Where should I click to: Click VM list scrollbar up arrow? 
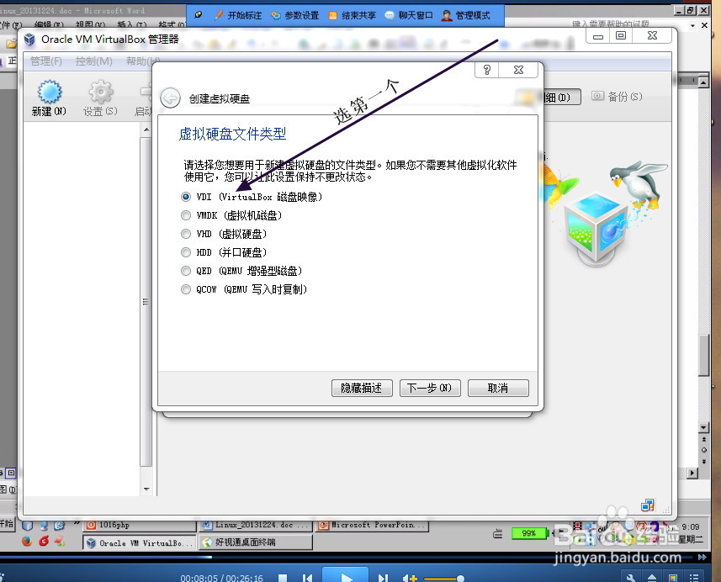click(x=146, y=130)
